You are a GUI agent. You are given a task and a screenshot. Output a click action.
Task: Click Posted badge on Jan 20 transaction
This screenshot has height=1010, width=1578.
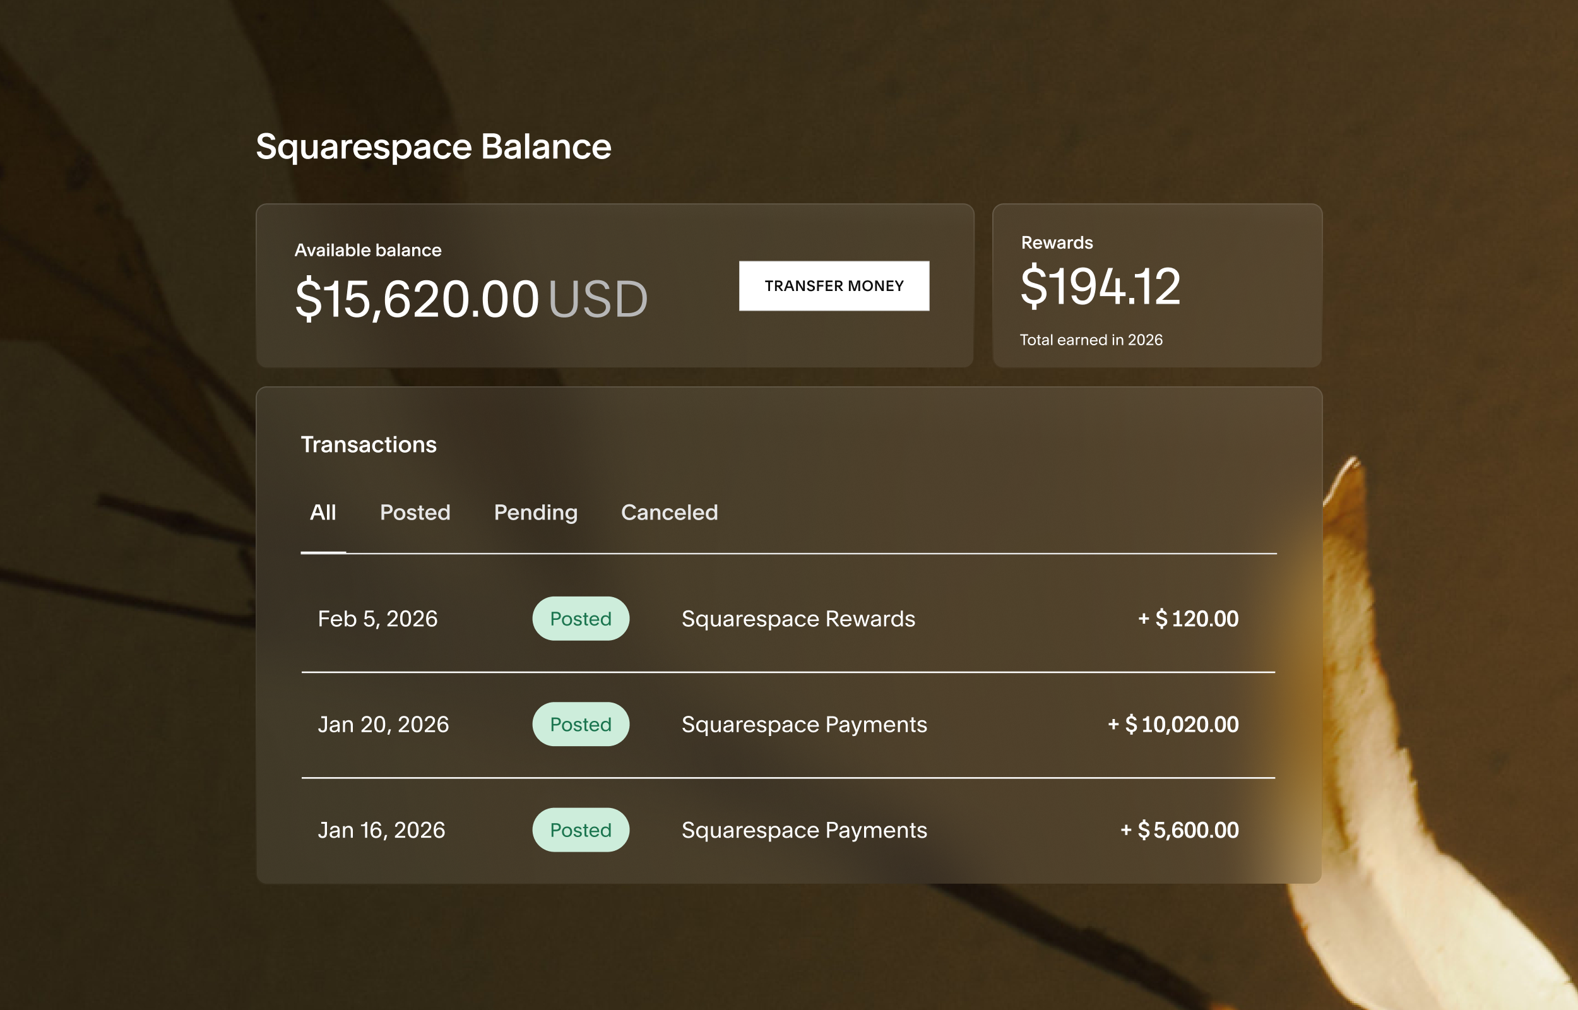580,724
